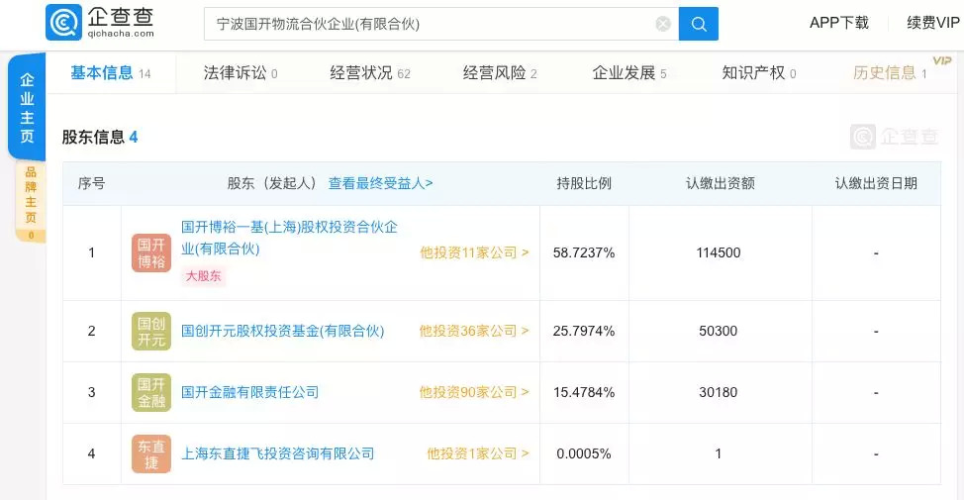964x500 pixels.
Task: Click the 东直捷 shareholder logo
Action: click(x=151, y=453)
